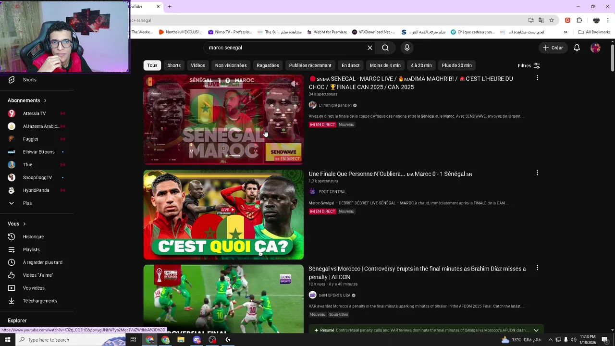Click the magnifier search button

385,48
